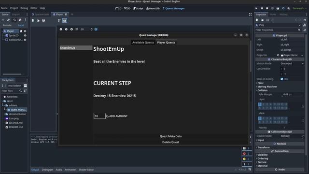Uncheck Slide on Ceiling checkbox
Screen dimensions: 309x174
click(282, 79)
